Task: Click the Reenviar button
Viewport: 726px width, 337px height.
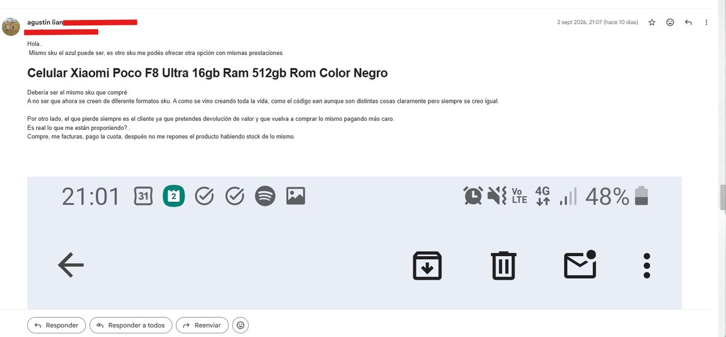Action: point(202,325)
